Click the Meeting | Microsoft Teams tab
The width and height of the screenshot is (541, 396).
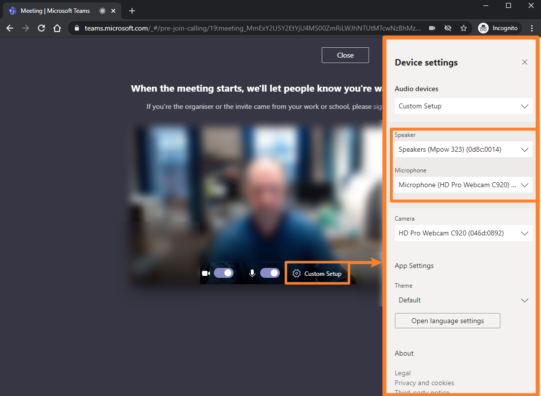62,11
